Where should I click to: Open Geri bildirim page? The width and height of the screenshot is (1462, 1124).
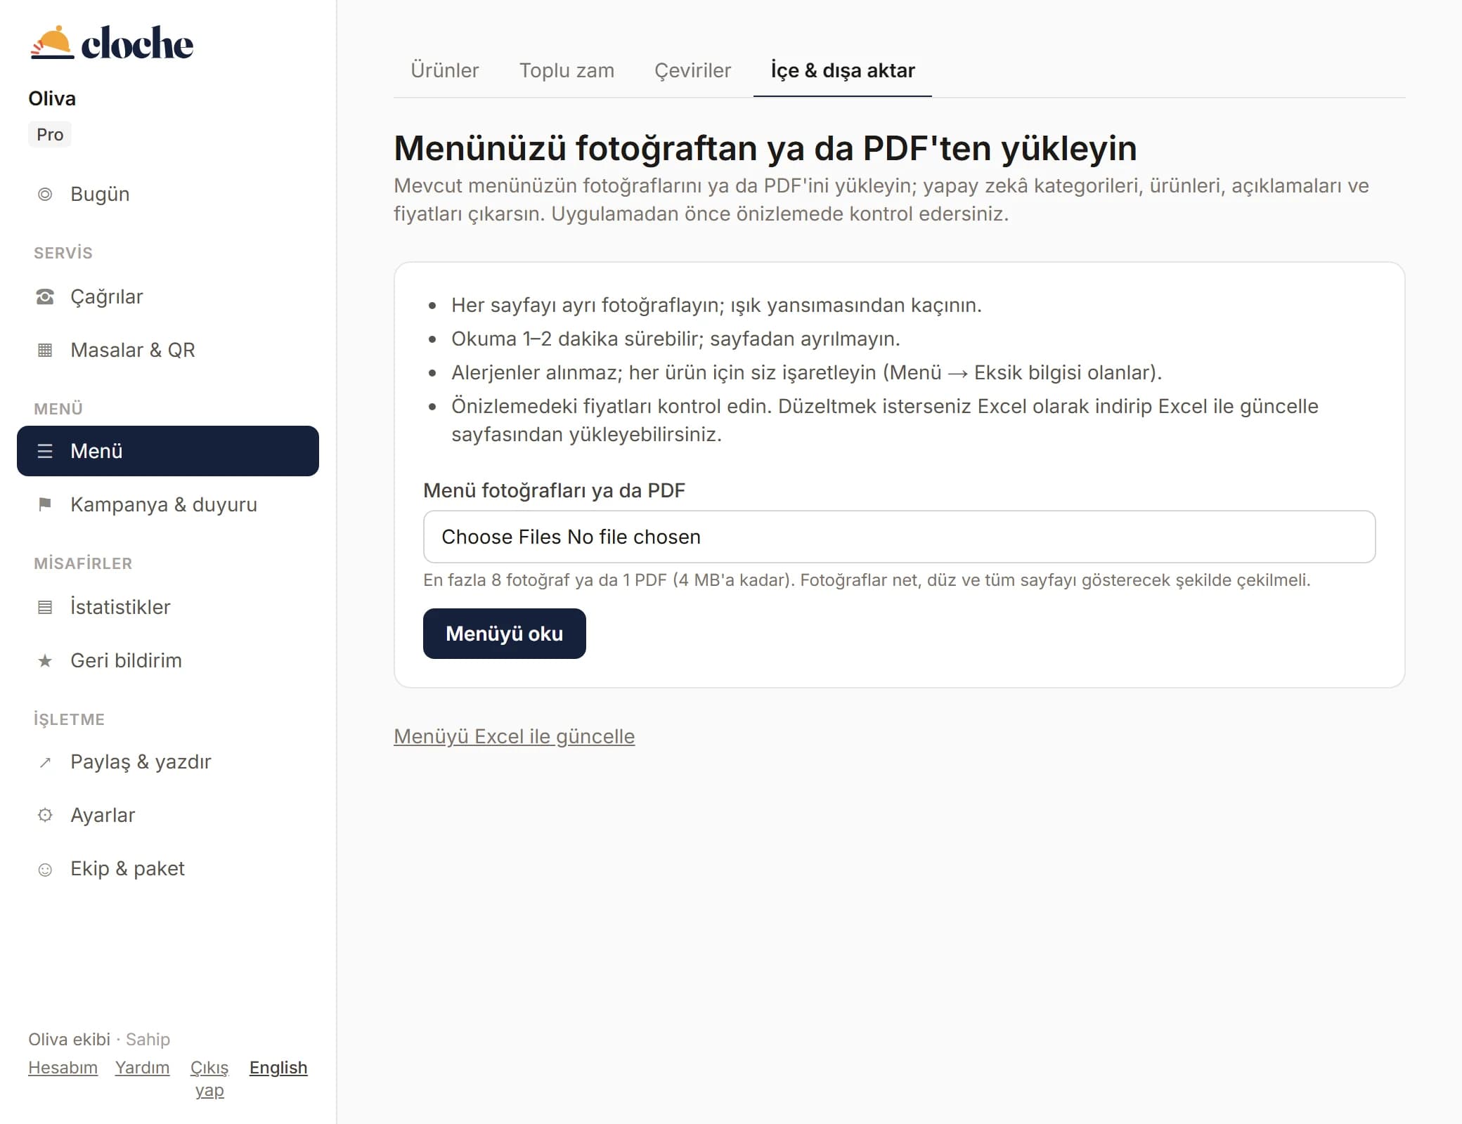[168, 661]
